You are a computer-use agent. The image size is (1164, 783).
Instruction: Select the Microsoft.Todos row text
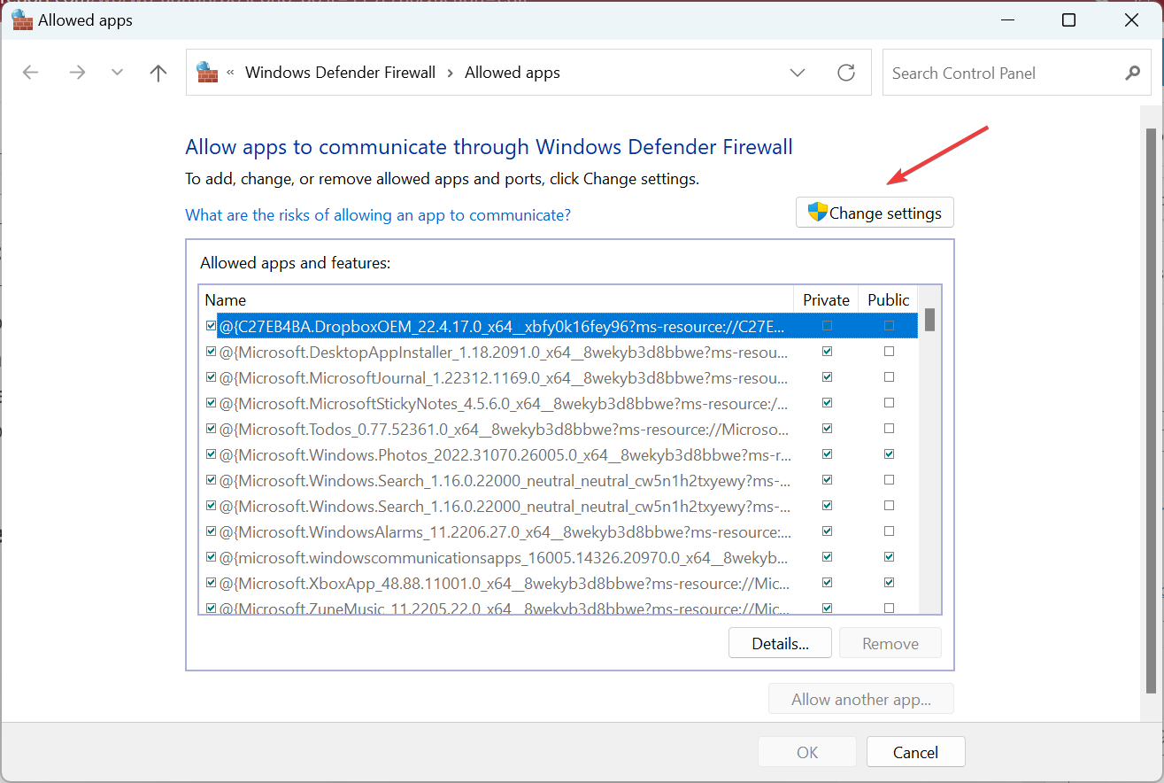[x=504, y=430]
